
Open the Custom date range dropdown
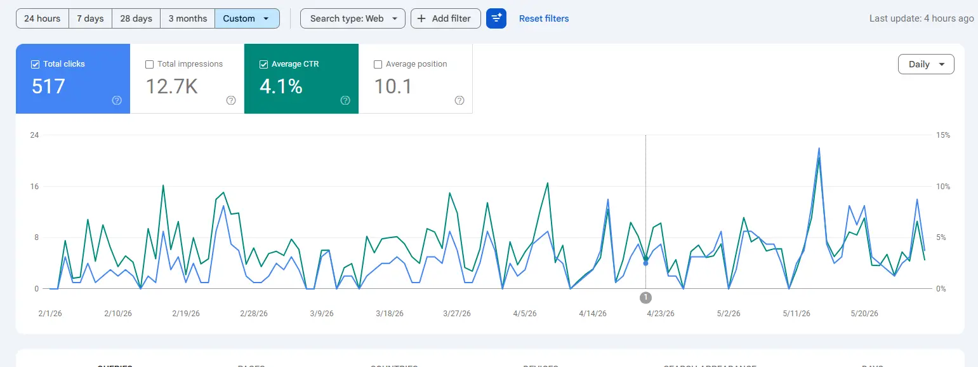coord(248,18)
